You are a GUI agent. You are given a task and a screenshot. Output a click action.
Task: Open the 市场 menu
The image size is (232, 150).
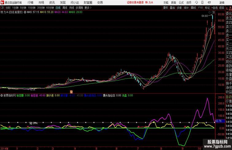pyautogui.click(x=41, y=2)
